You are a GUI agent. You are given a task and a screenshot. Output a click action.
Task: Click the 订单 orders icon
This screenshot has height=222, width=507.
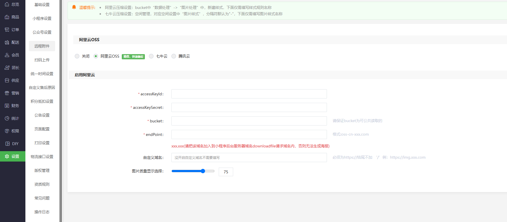[x=7, y=30]
